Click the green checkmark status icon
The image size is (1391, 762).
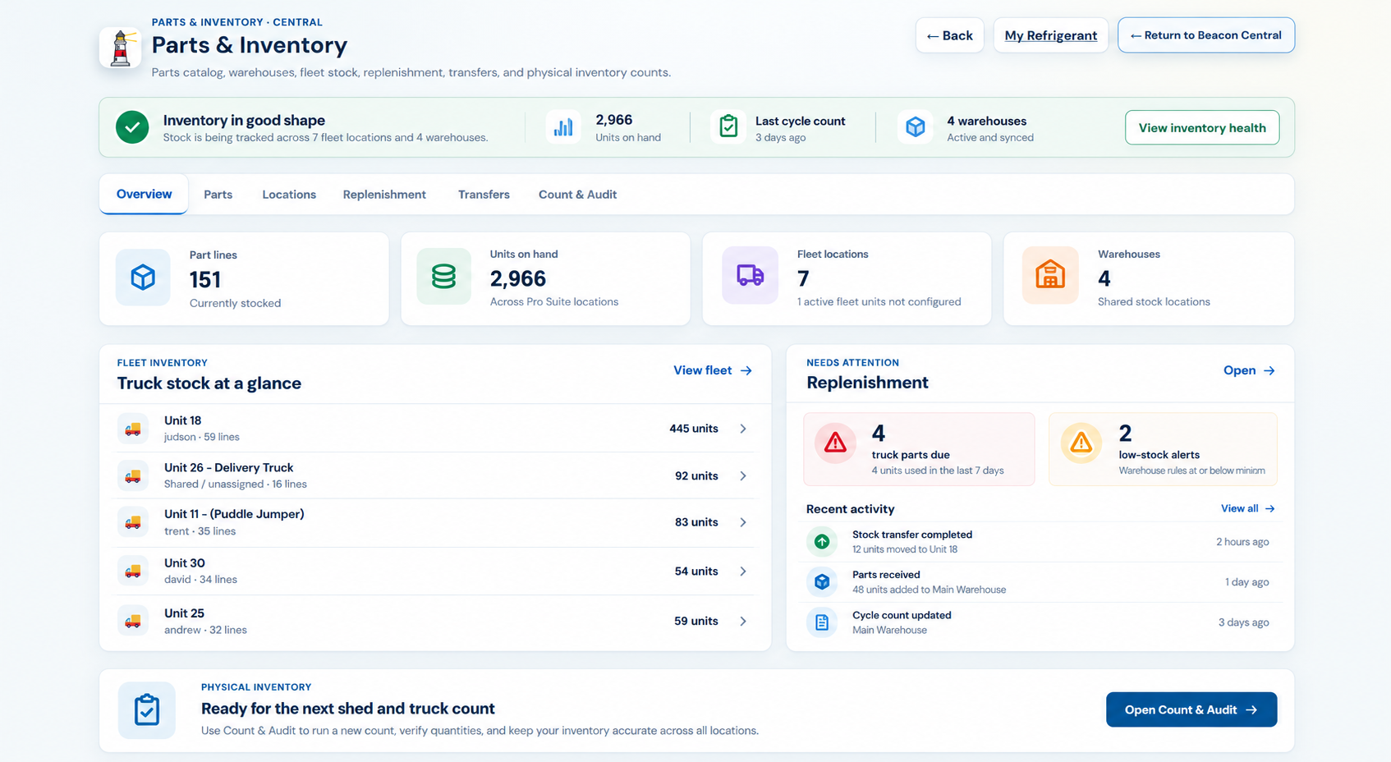[132, 127]
